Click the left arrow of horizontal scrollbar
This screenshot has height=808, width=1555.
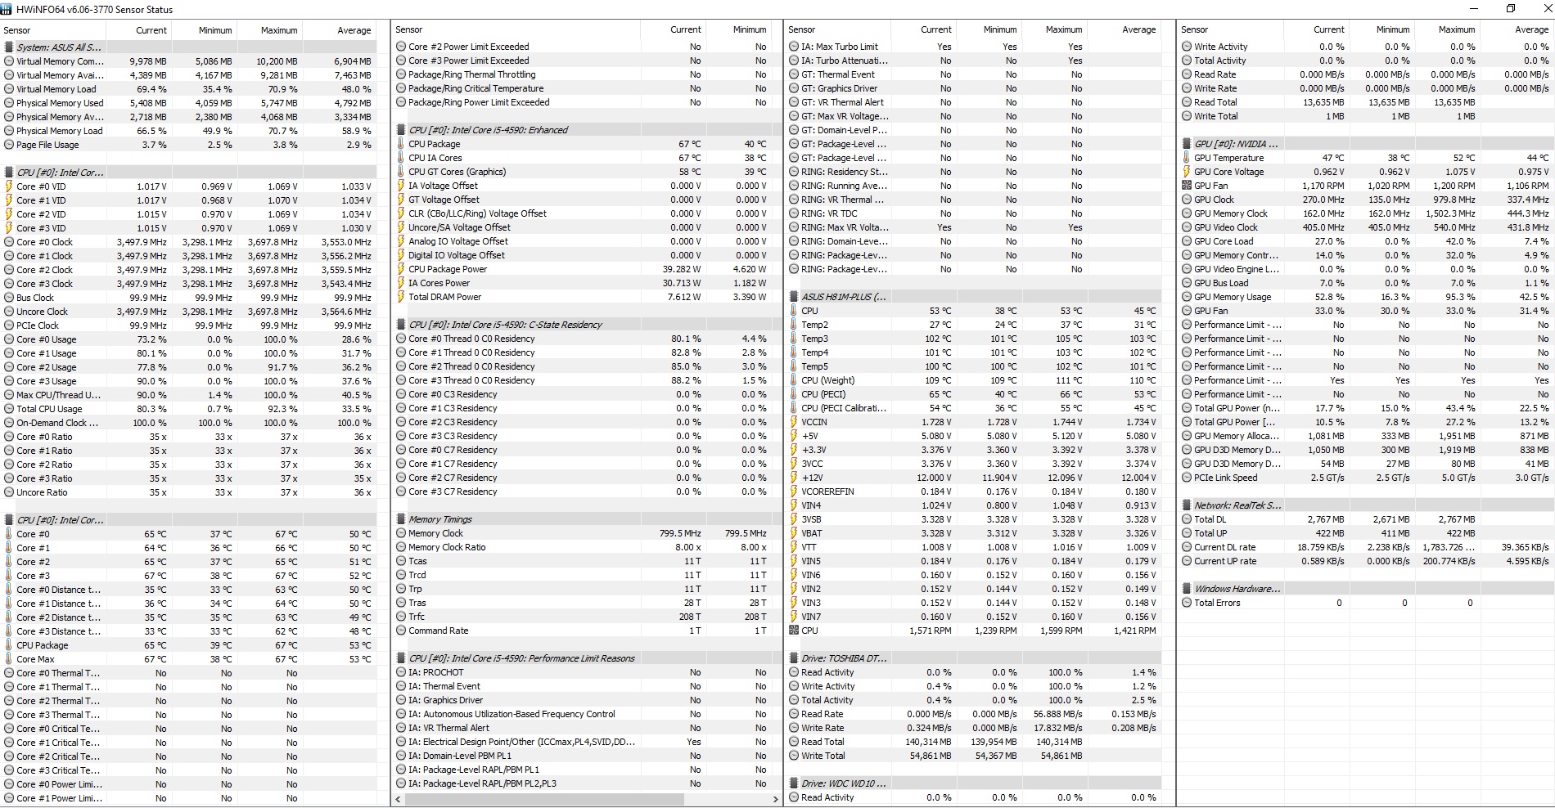(x=399, y=799)
